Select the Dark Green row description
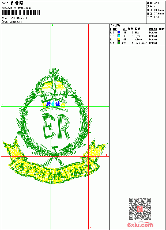Image resolution: width=166 pixels, height=230 pixels. pyautogui.click(x=141, y=43)
